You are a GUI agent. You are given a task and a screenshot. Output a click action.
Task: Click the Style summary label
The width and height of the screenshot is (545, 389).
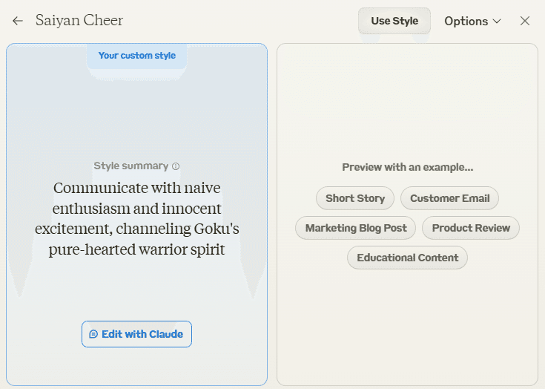pos(131,166)
